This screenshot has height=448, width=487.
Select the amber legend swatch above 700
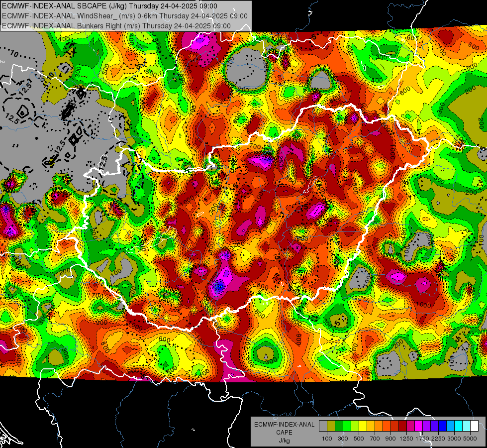click(x=371, y=426)
